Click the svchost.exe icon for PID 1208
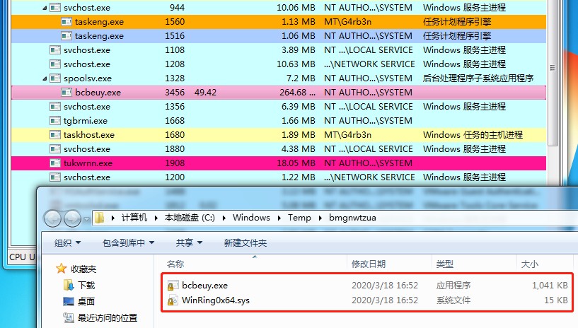Screen dimensions: 578x328 (55, 64)
